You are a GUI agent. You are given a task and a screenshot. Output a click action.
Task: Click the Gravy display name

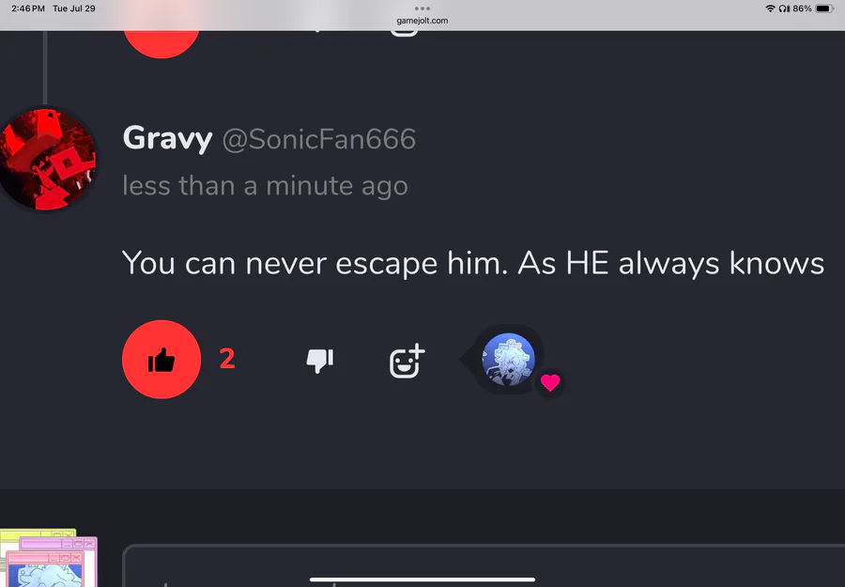tap(168, 139)
